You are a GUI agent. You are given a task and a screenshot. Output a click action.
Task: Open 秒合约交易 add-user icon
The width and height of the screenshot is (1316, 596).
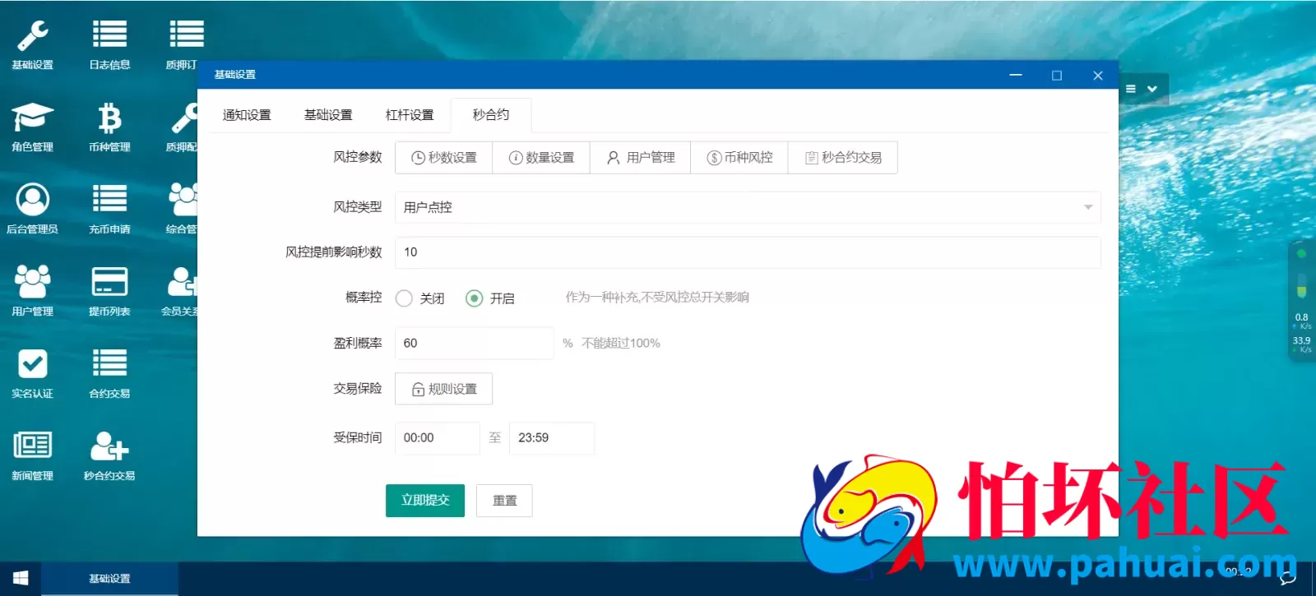[x=109, y=456]
